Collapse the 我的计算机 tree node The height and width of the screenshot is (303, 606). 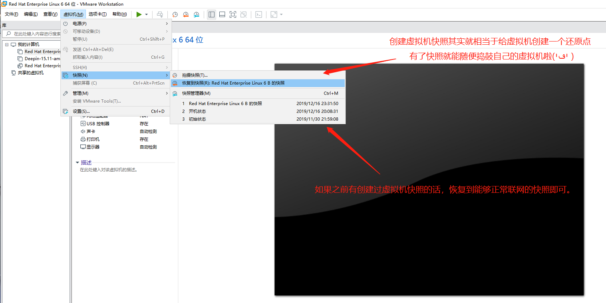[7, 44]
